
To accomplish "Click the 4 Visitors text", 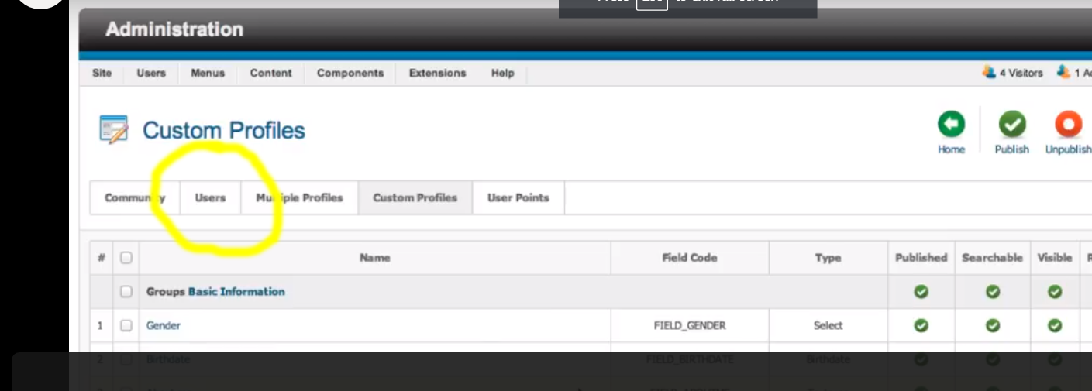I will [1021, 73].
